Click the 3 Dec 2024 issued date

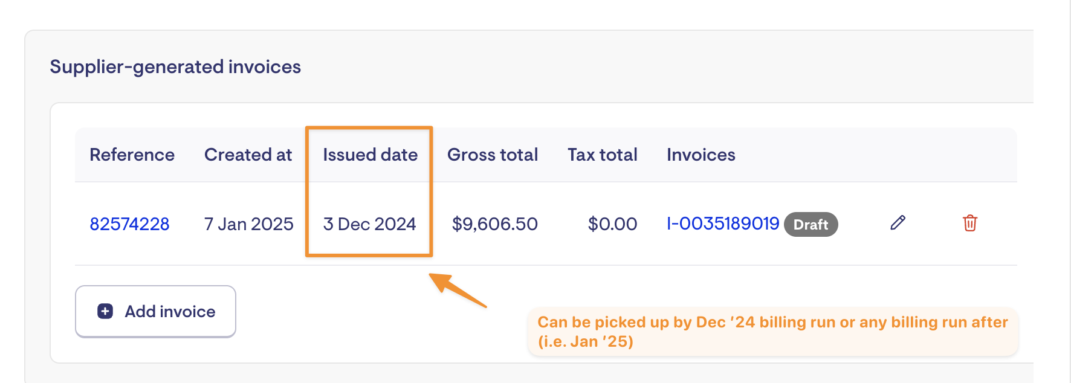(x=369, y=224)
